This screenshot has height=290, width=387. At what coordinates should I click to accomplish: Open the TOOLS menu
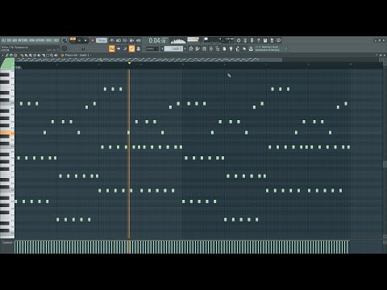49,40
